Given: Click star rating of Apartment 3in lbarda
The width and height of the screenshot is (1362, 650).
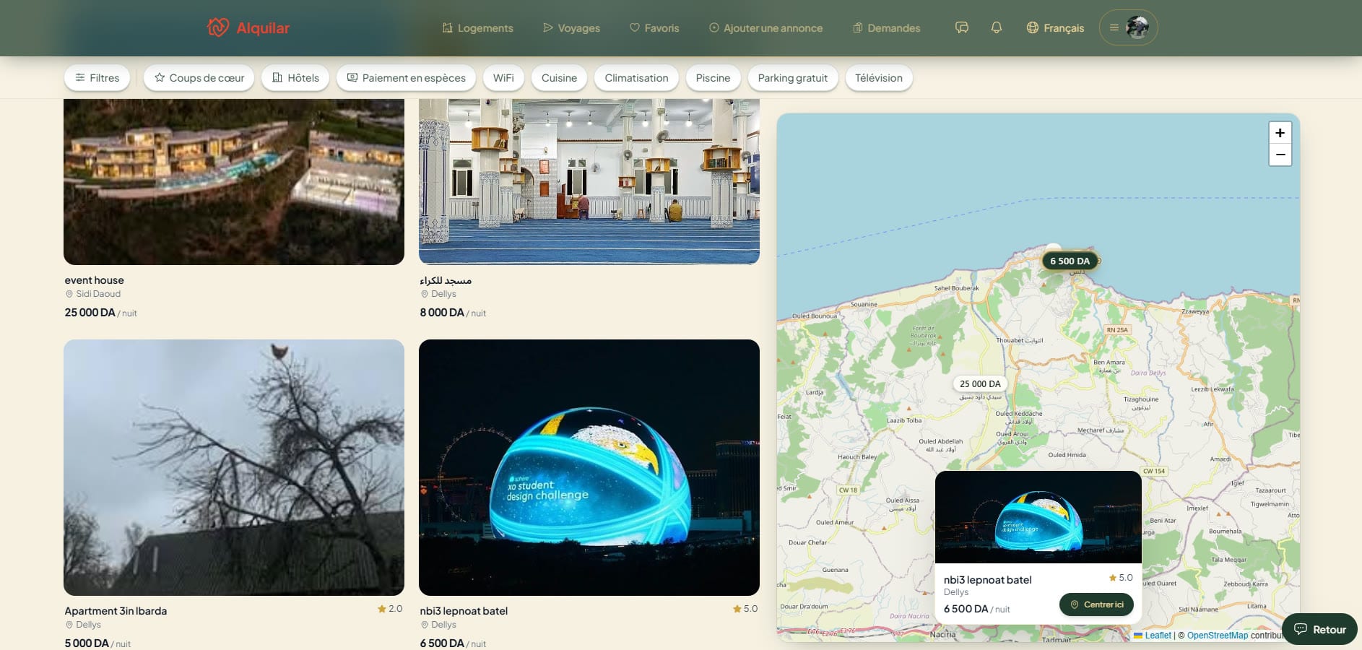Looking at the screenshot, I should pos(390,609).
